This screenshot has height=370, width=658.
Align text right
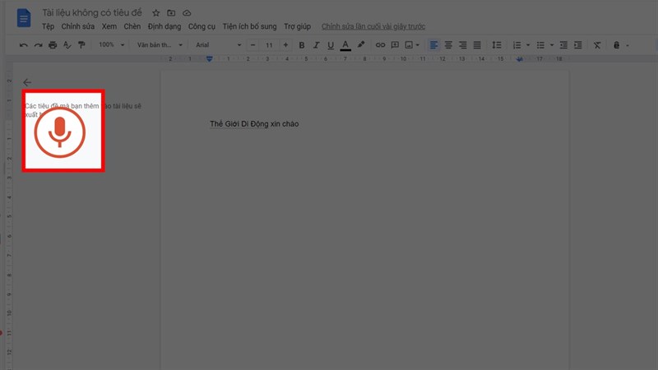462,45
